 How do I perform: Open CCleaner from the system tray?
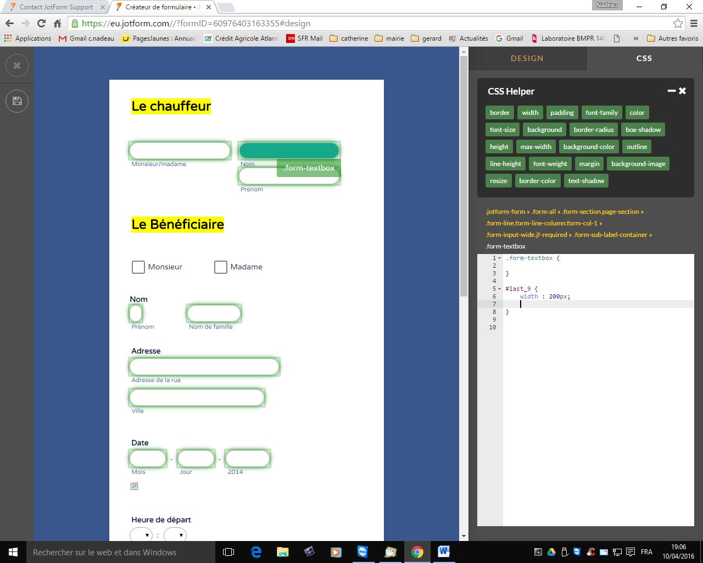point(590,551)
